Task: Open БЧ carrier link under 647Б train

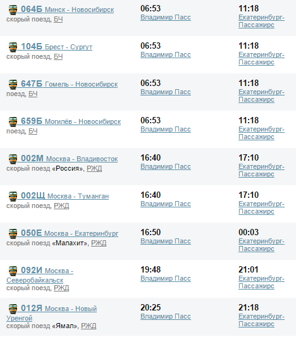Action: (x=33, y=94)
